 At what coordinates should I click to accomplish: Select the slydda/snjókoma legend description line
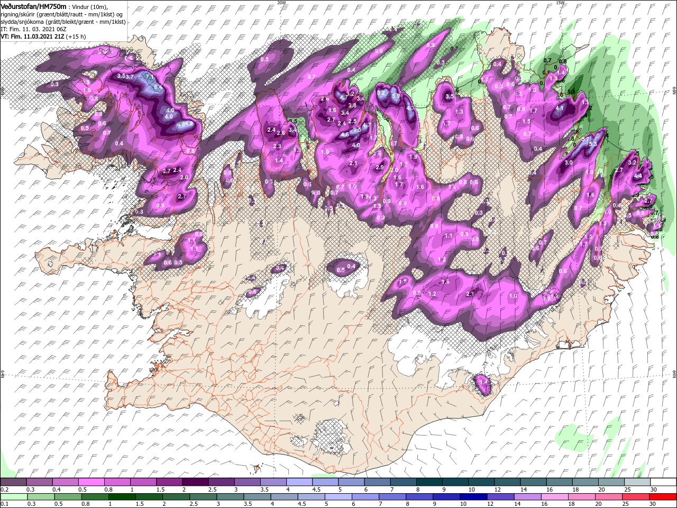(62, 21)
